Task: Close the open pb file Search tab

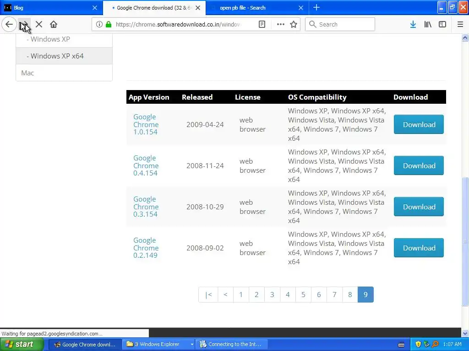Action: pyautogui.click(x=301, y=8)
